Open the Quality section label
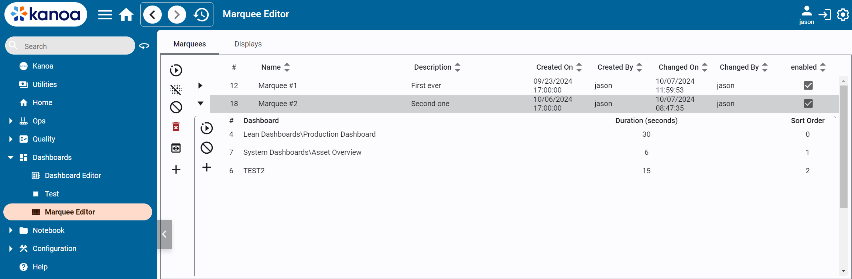Screen dimensions: 852x279 44,139
